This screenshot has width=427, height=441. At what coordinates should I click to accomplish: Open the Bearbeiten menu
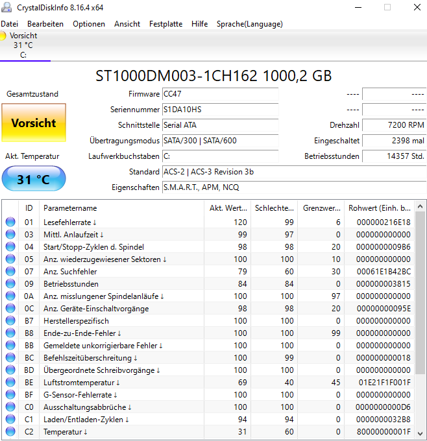45,24
